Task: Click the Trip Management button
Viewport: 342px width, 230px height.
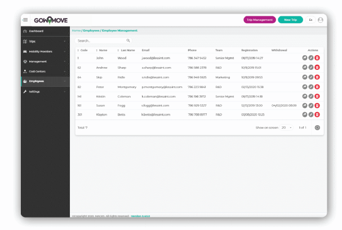Action: pos(259,20)
